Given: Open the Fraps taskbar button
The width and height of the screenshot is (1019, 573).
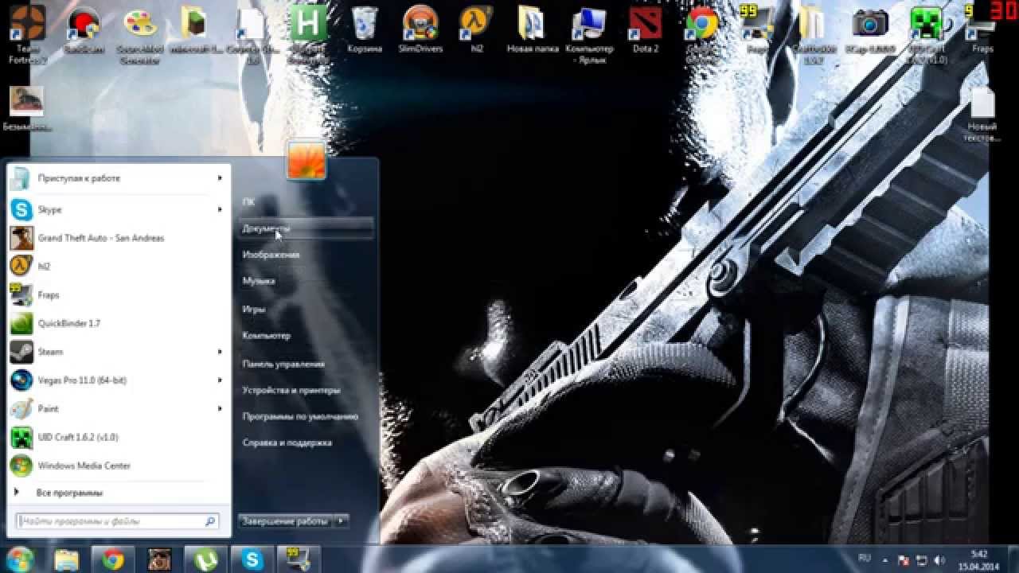Looking at the screenshot, I should point(299,559).
